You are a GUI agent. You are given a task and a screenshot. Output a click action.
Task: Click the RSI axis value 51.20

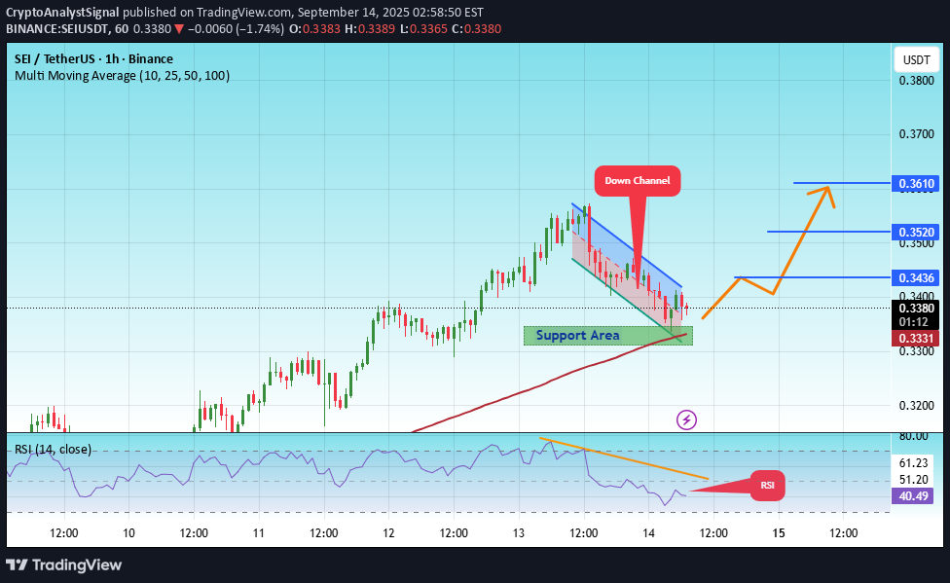coord(913,480)
